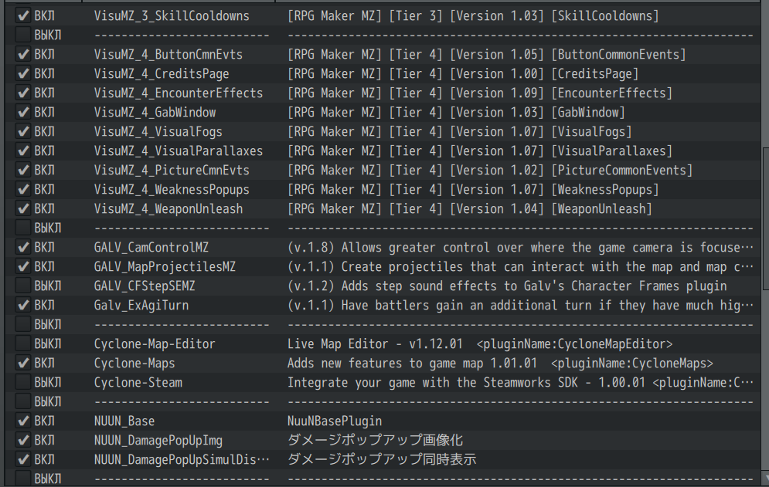The image size is (769, 487).
Task: Click Cyclone-Steam plugin name
Action: [138, 382]
